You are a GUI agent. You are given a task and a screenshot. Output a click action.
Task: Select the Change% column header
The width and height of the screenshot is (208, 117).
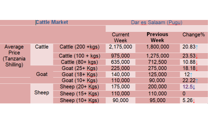coord(194,35)
